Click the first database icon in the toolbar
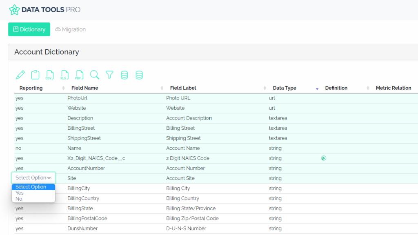Image resolution: width=418 pixels, height=235 pixels. tap(124, 75)
